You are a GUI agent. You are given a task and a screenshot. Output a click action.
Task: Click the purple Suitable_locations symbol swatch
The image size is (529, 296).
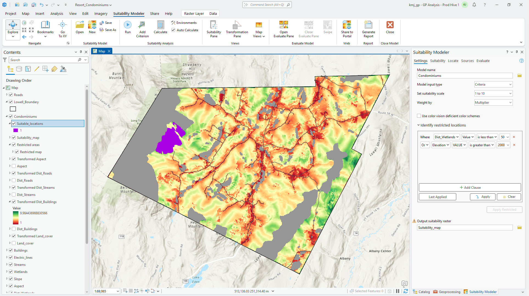(x=16, y=131)
